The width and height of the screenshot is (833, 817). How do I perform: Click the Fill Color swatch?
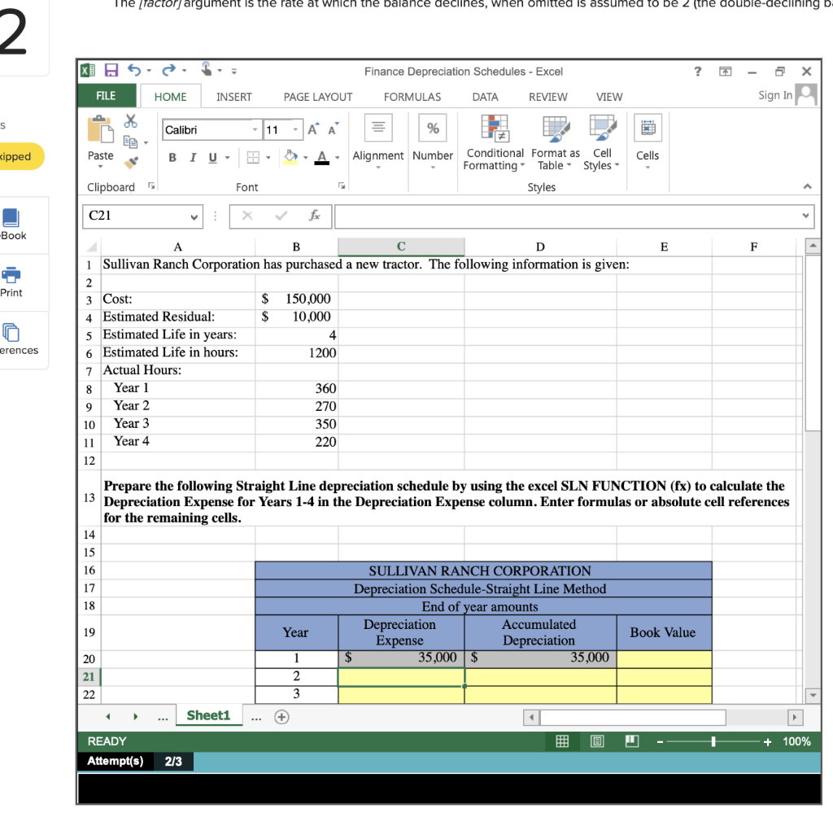(290, 157)
